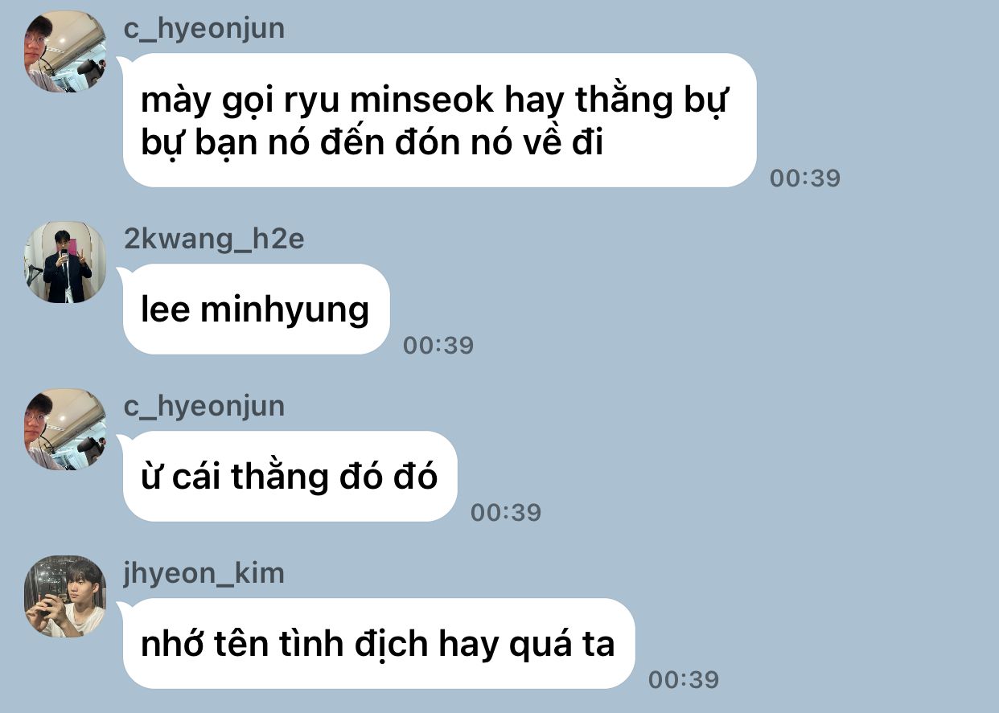Tap c_hyeonjun's avatar beside 'ừ cái thằng đó đó'

pos(65,429)
